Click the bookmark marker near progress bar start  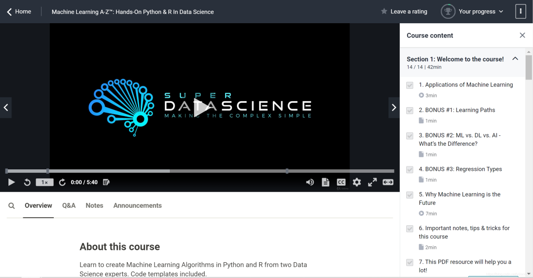(47, 171)
